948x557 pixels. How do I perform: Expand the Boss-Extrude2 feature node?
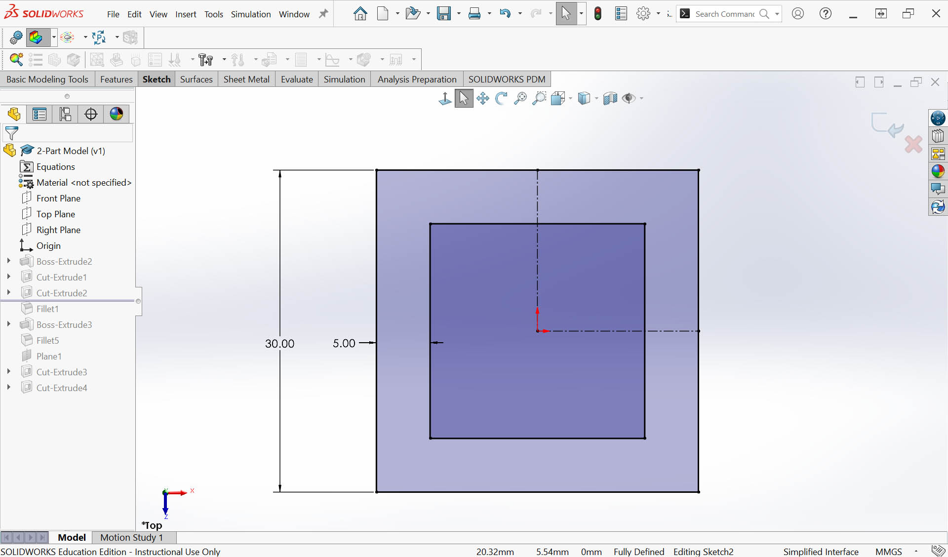pyautogui.click(x=8, y=261)
